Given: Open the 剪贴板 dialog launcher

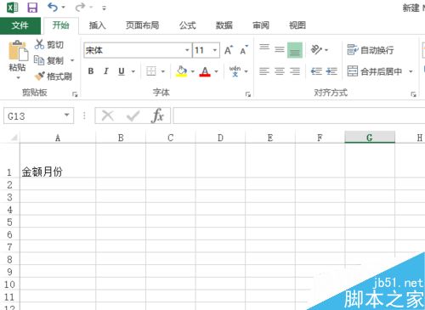Looking at the screenshot, I should pyautogui.click(x=75, y=94).
